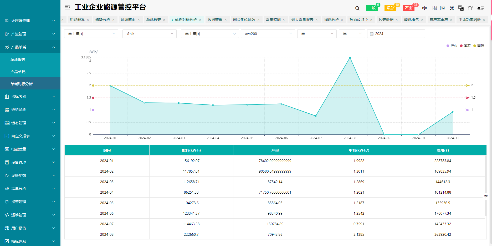
Task: Click the 176077.34 cost cell
Action: 443,213
